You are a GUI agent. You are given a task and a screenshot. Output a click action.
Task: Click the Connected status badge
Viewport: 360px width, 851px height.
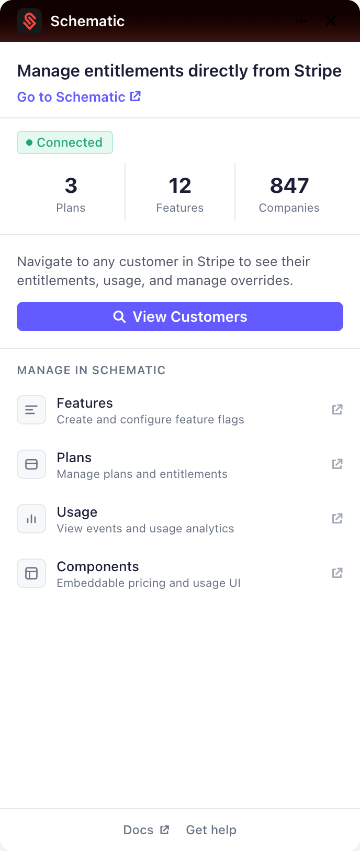coord(64,142)
